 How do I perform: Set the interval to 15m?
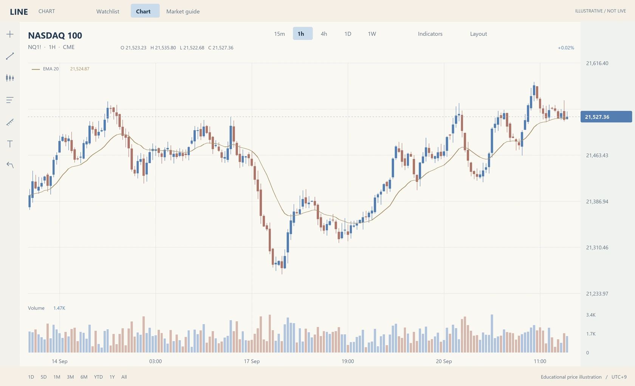click(x=279, y=34)
